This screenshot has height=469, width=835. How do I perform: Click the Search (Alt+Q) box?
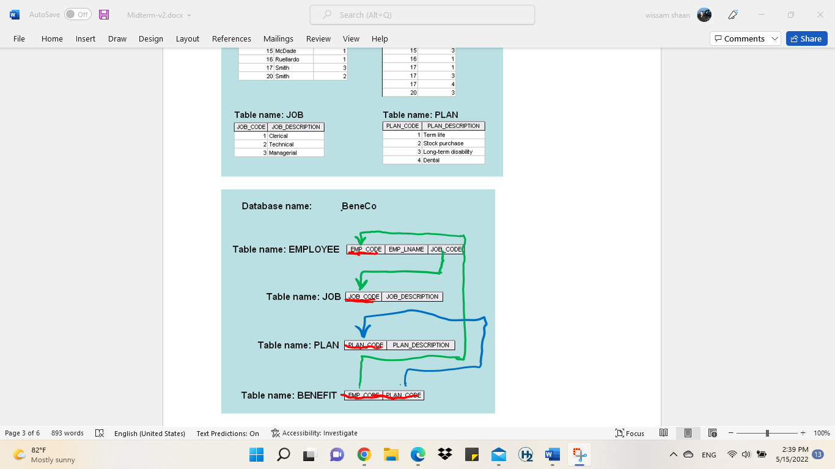[x=422, y=14]
